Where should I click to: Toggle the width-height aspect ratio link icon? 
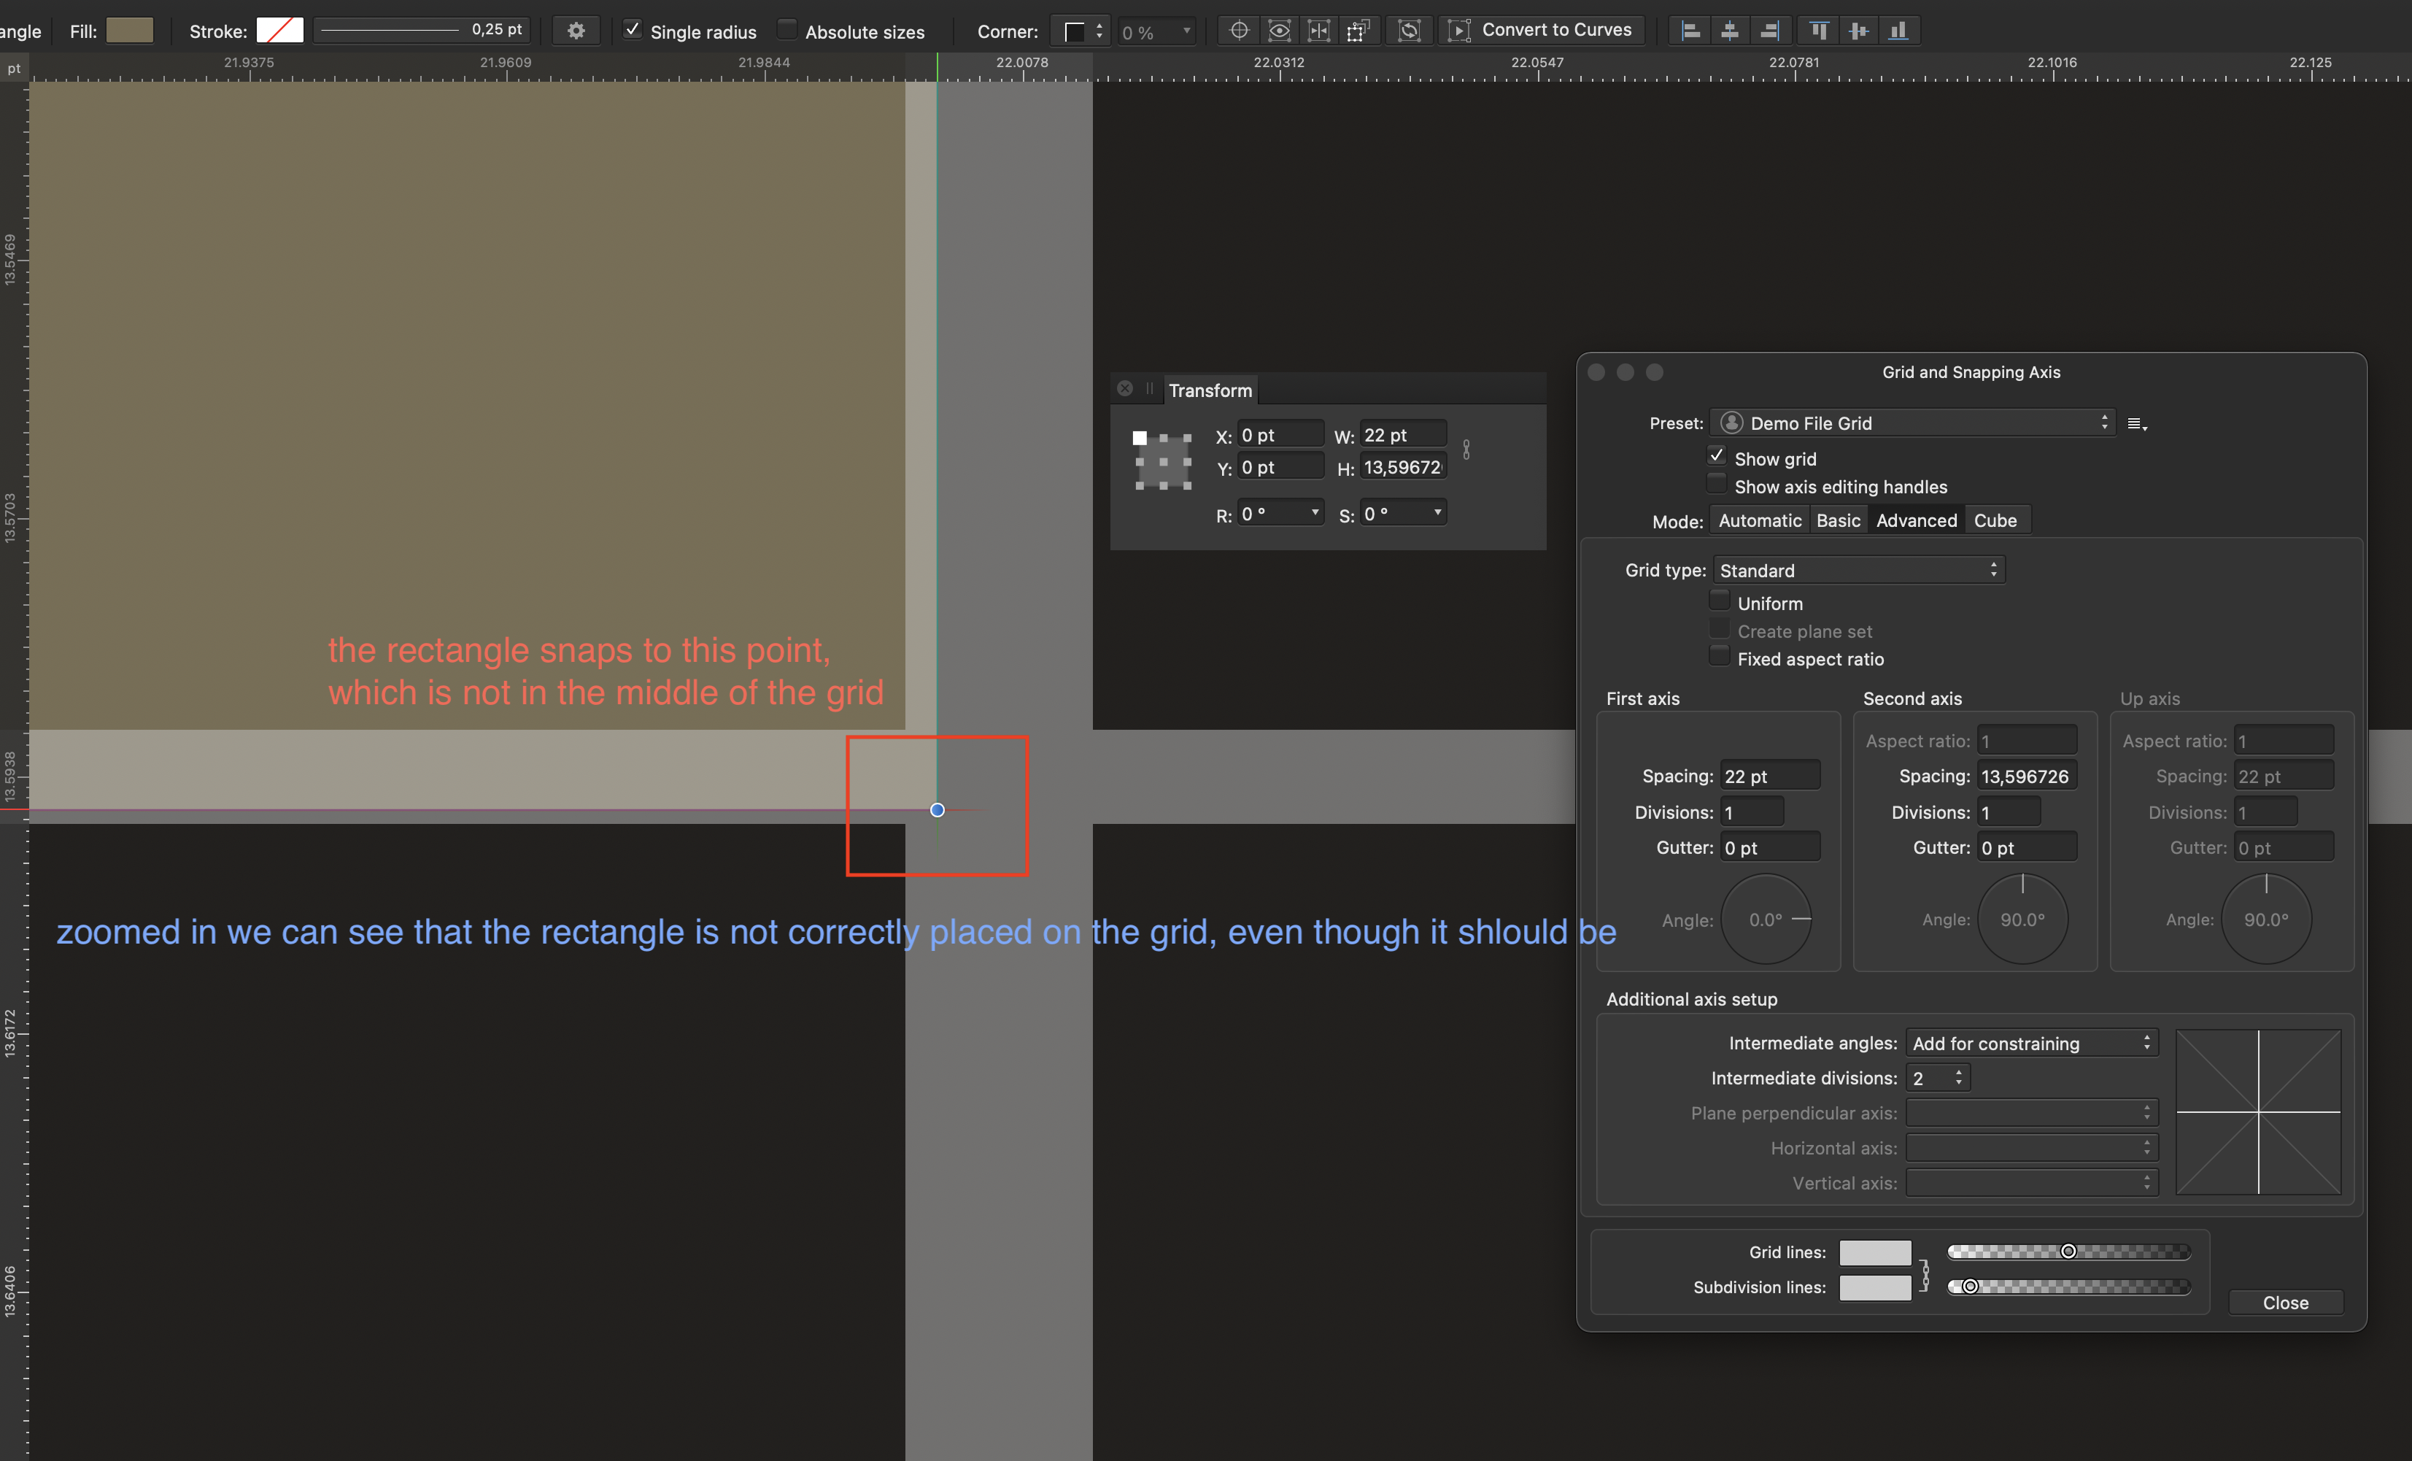coord(1466,450)
